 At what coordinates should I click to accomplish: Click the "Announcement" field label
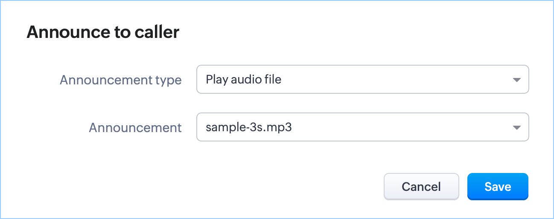(135, 127)
